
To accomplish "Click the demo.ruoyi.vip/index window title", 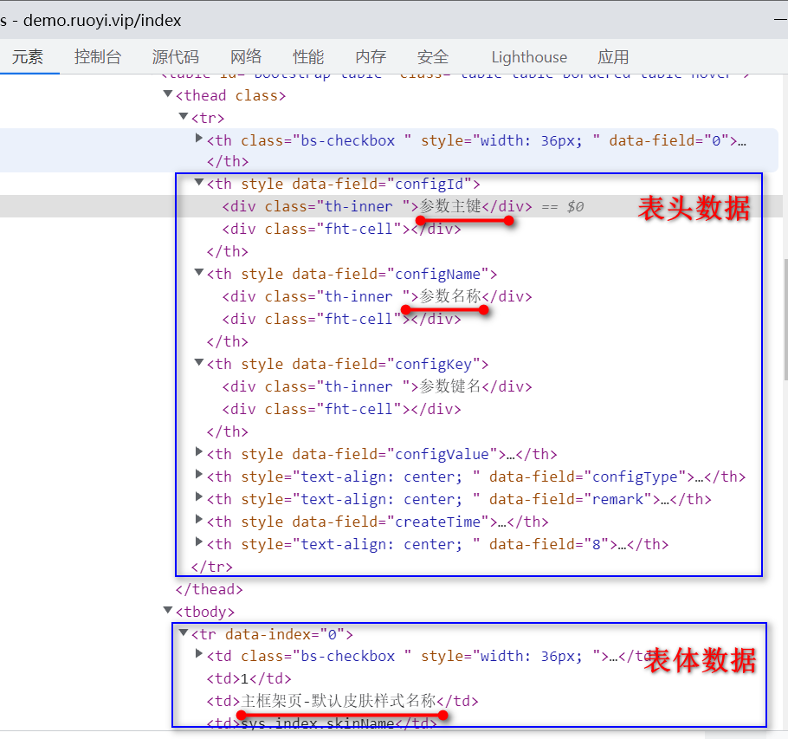I will (102, 20).
